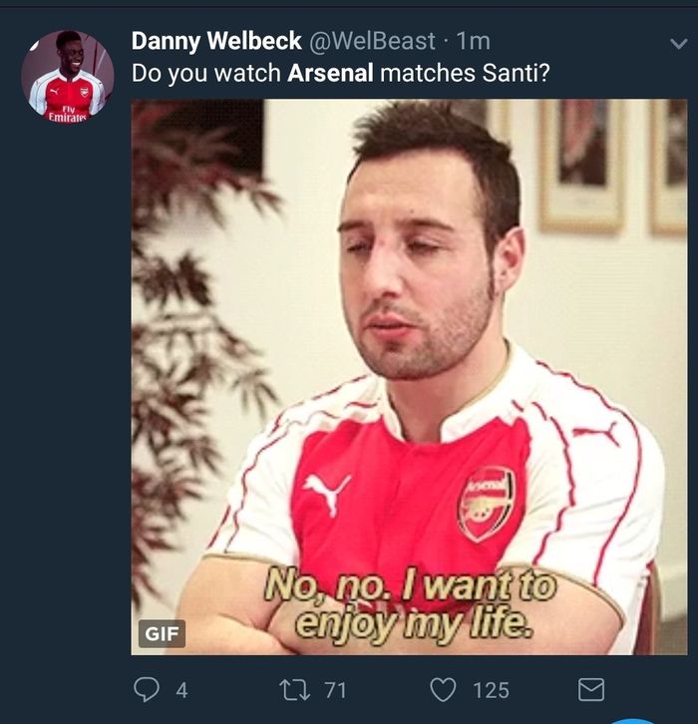Click the envelope direct message icon

coord(591,690)
